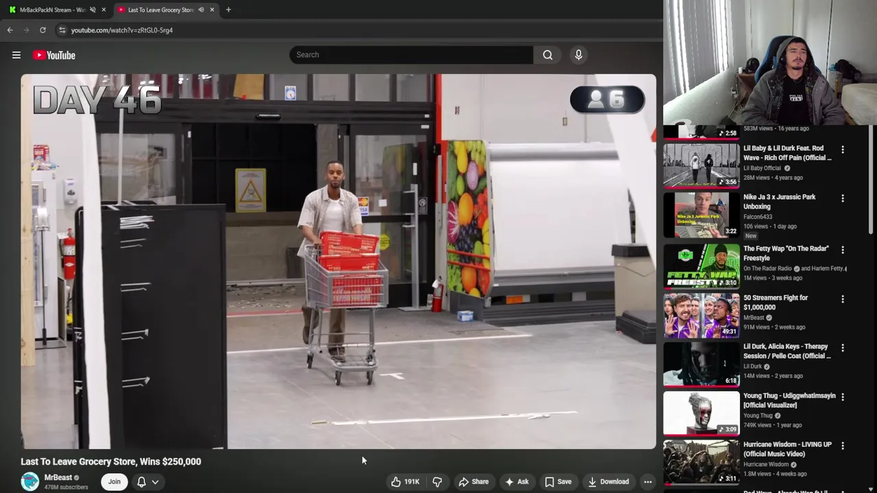Open options for Young Thug Udiggwhatimsayin video
The width and height of the screenshot is (877, 493).
pyautogui.click(x=843, y=396)
